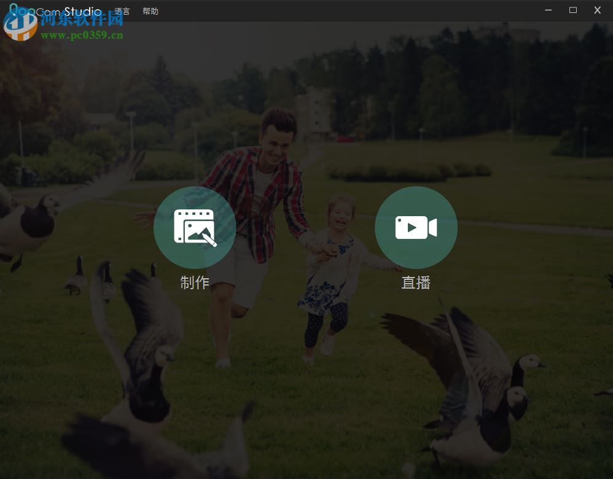The height and width of the screenshot is (479, 613).
Task: Maximize the GOM Cam Studio window
Action: 572,10
